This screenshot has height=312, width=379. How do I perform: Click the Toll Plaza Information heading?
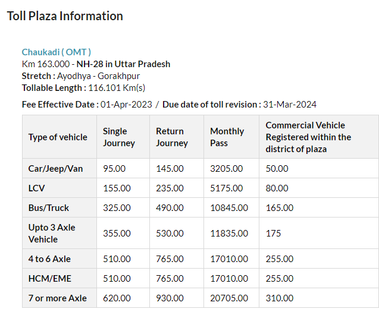tap(65, 16)
